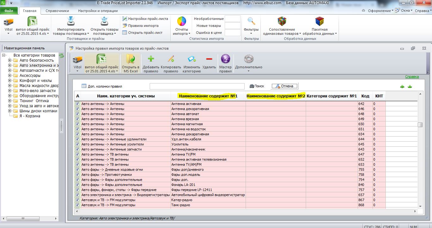Expand the Авто безопасность tree node
The image size is (432, 228).
[x=10, y=60]
